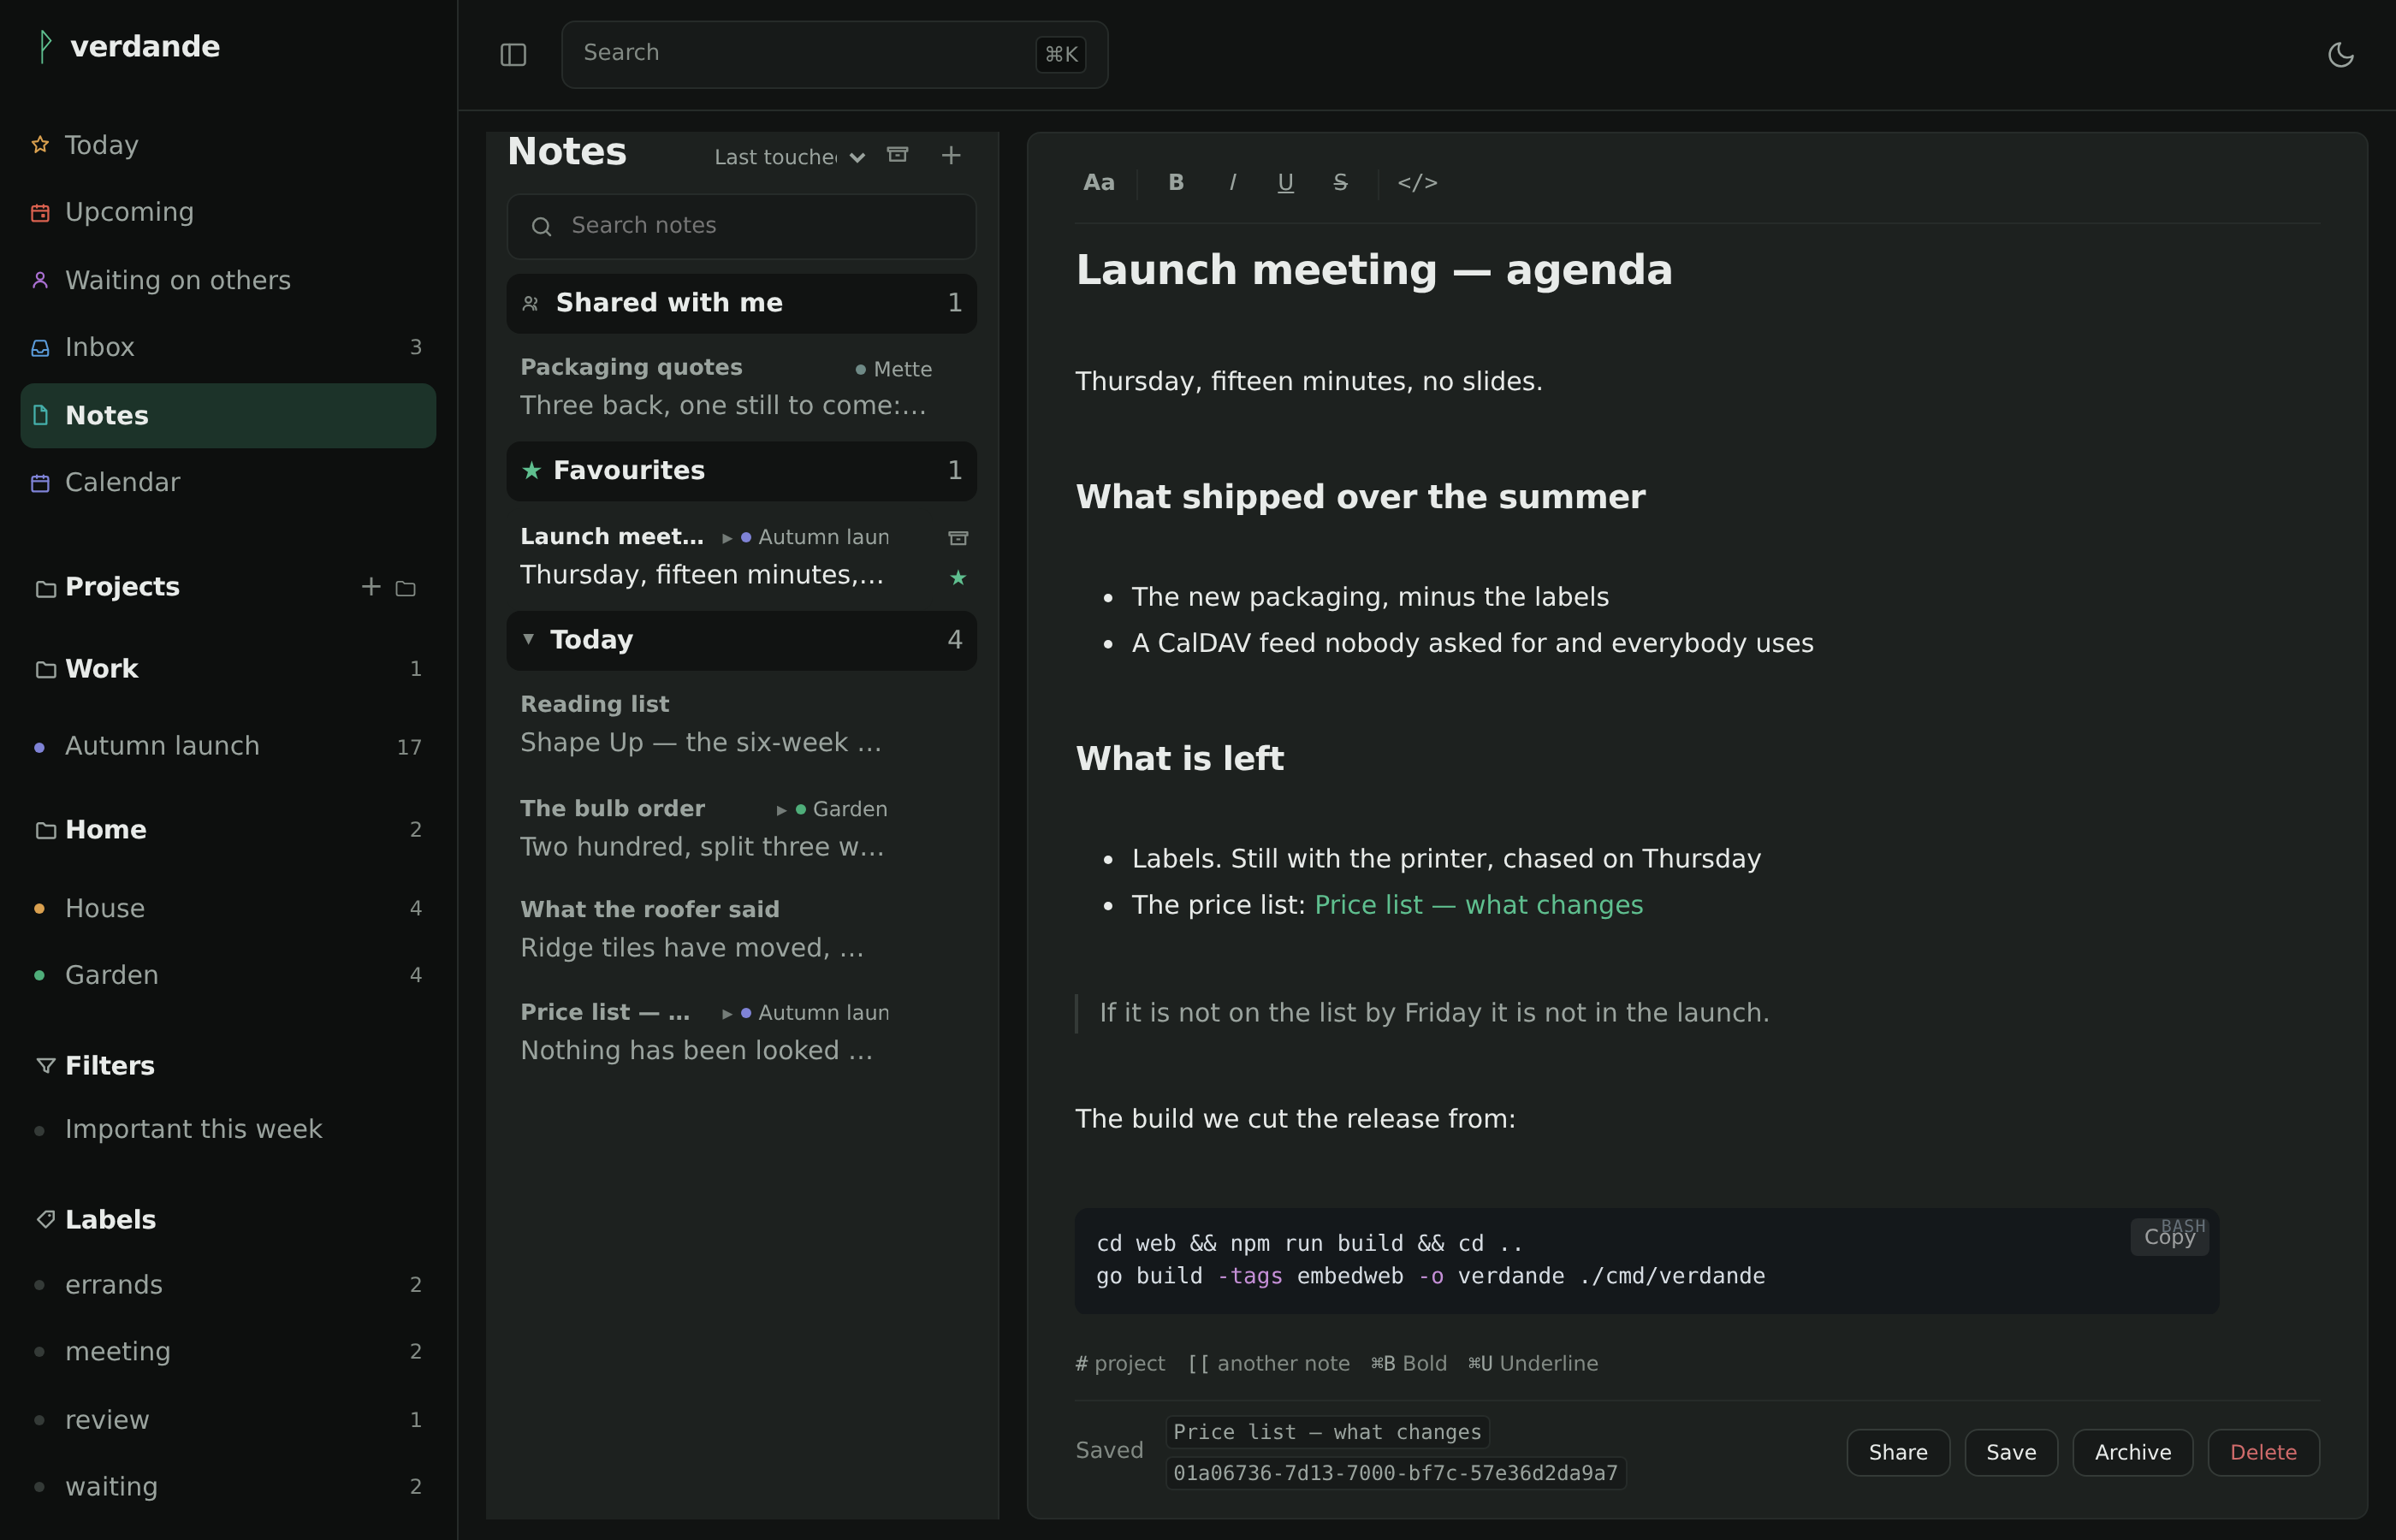Toggle the sidebar panel icon
This screenshot has height=1540, width=2396.
(513, 54)
